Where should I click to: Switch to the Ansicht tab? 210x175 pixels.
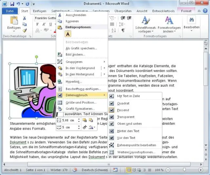(x=142, y=11)
